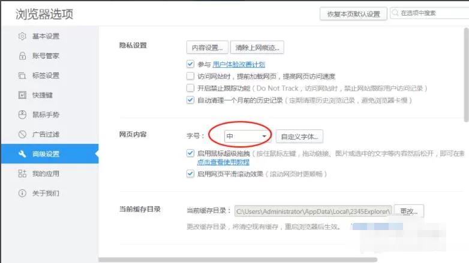
Task: Click the 网页内容 section heading
Action: (x=133, y=134)
